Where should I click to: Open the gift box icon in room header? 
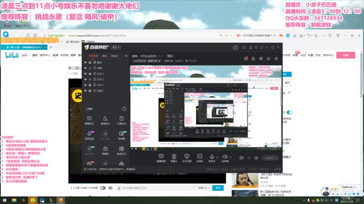tap(246, 58)
